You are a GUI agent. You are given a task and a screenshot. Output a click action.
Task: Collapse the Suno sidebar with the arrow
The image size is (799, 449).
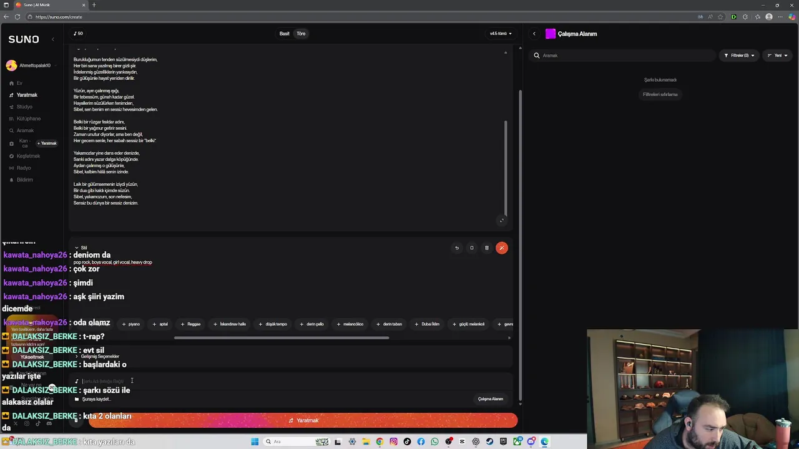[53, 39]
